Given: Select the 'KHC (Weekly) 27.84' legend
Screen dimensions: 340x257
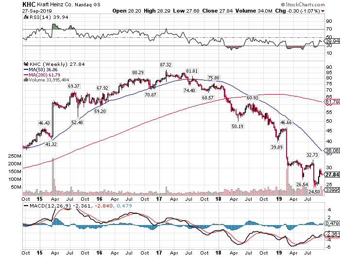Looking at the screenshot, I should [x=57, y=64].
